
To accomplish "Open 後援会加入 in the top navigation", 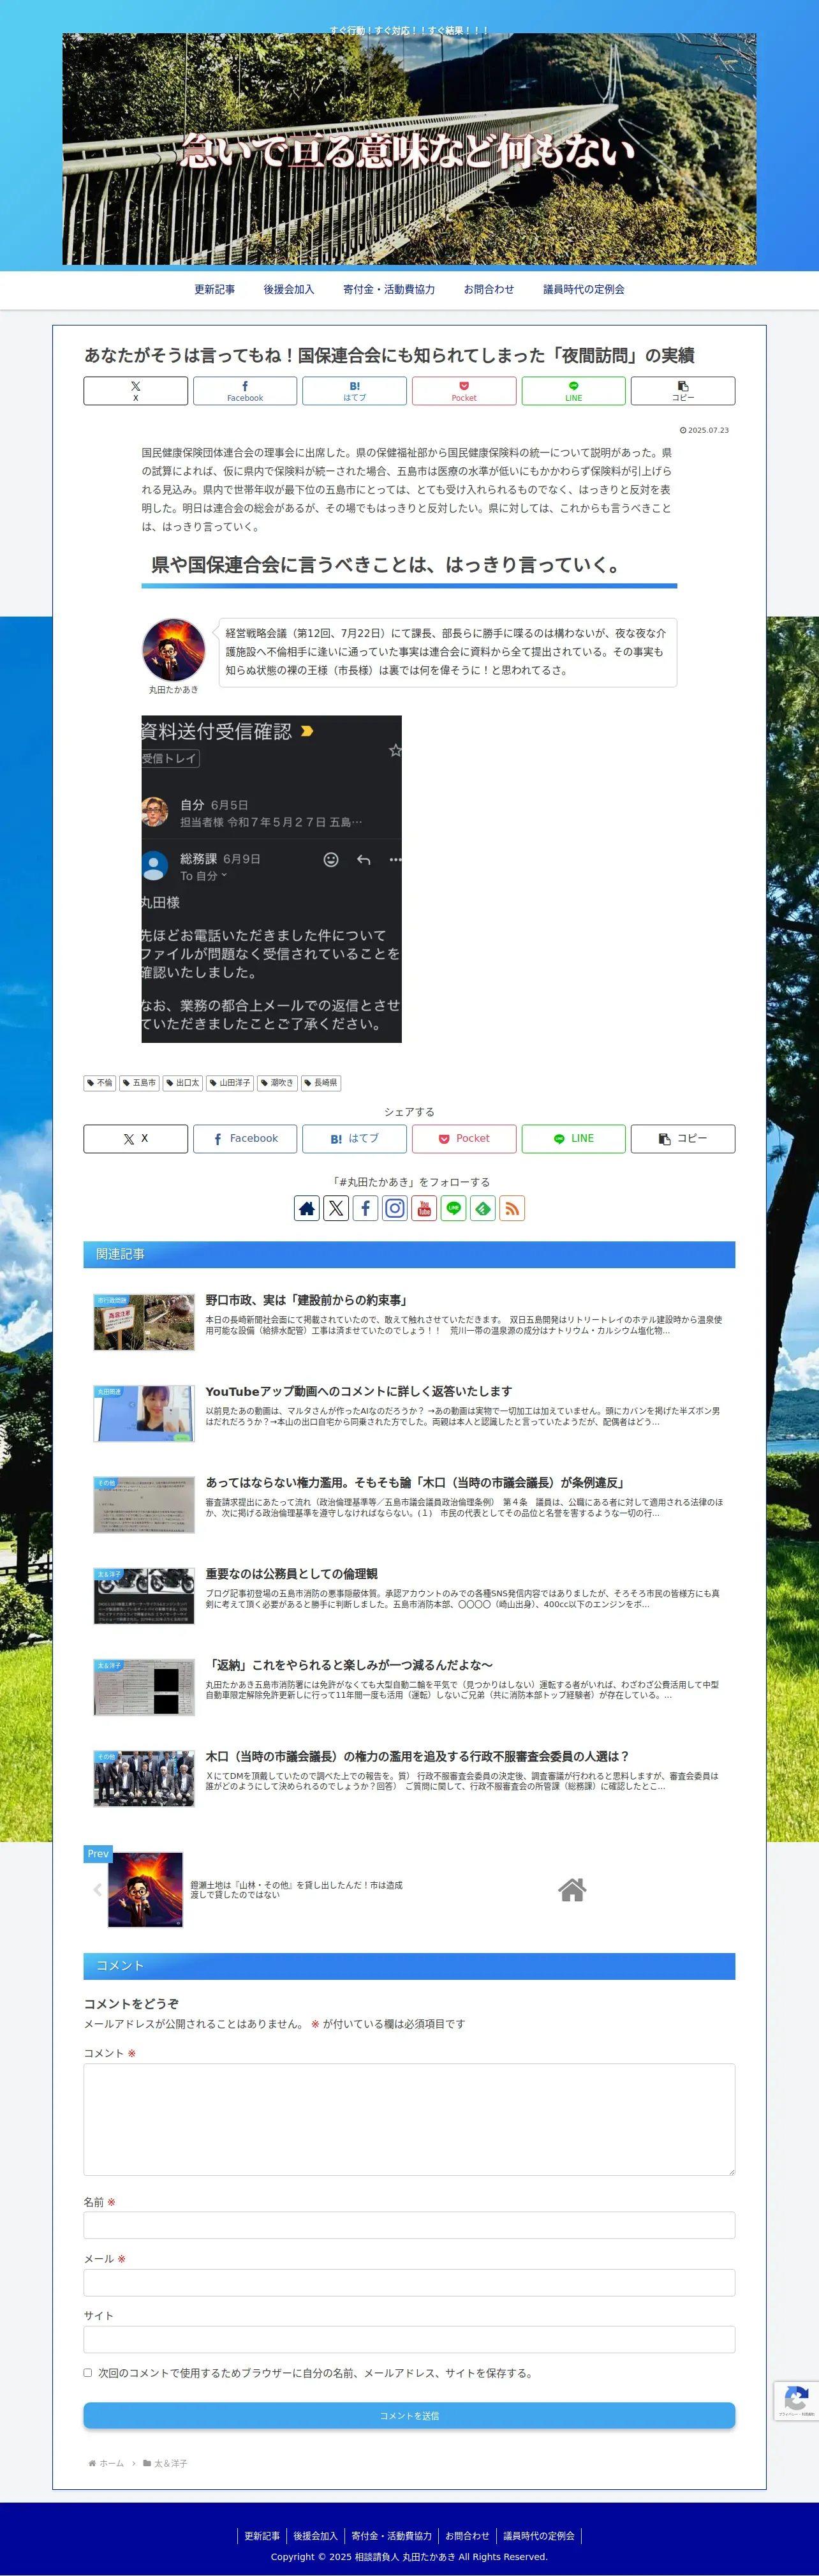I will tap(289, 289).
